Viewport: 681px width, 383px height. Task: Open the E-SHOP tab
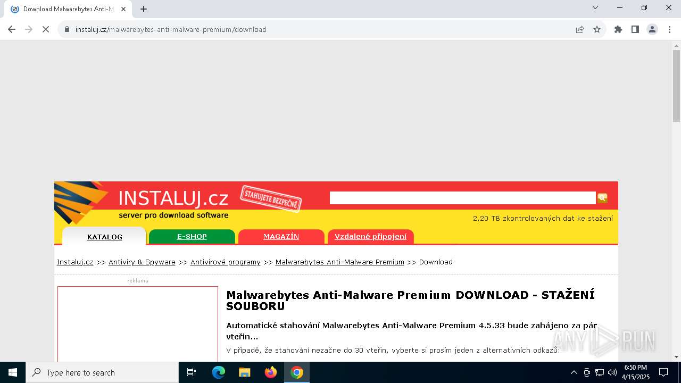coord(192,237)
